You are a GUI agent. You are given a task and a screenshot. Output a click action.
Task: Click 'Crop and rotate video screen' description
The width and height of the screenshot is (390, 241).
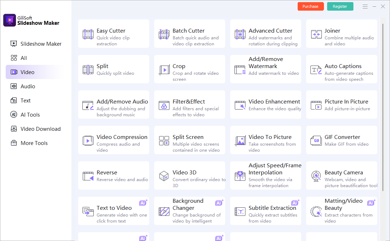(196, 76)
